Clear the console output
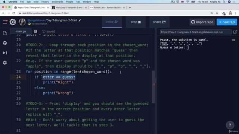This screenshot has width=239, height=134. pos(233,40)
